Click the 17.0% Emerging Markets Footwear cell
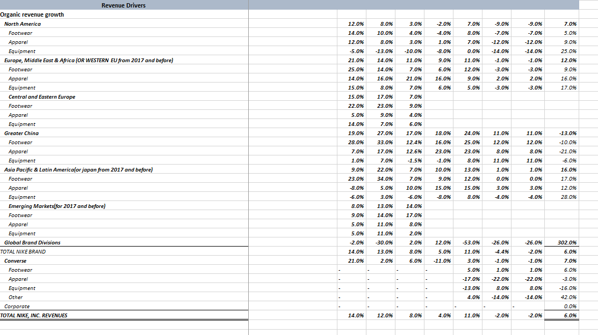Screen dimensions: 598x335 (x=409, y=215)
